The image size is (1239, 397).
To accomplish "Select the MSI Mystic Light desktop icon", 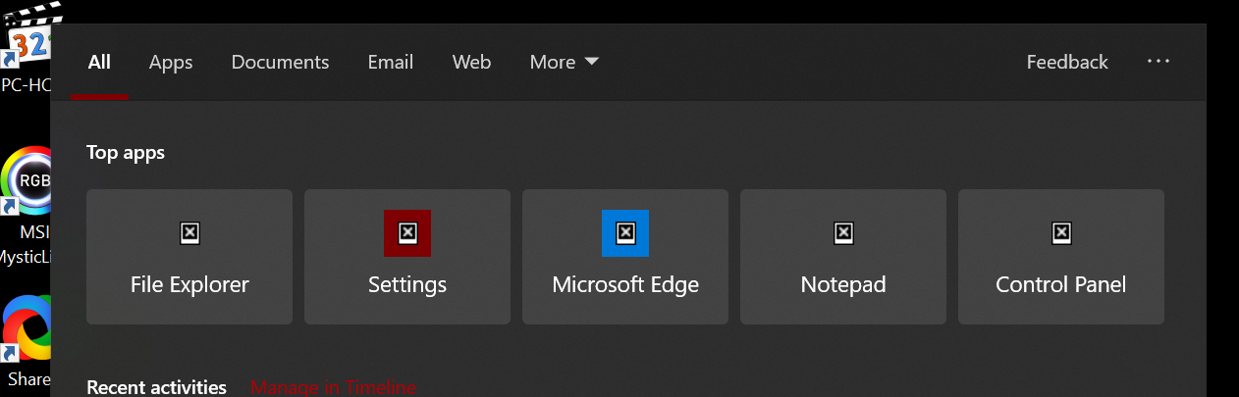I will pyautogui.click(x=26, y=206).
